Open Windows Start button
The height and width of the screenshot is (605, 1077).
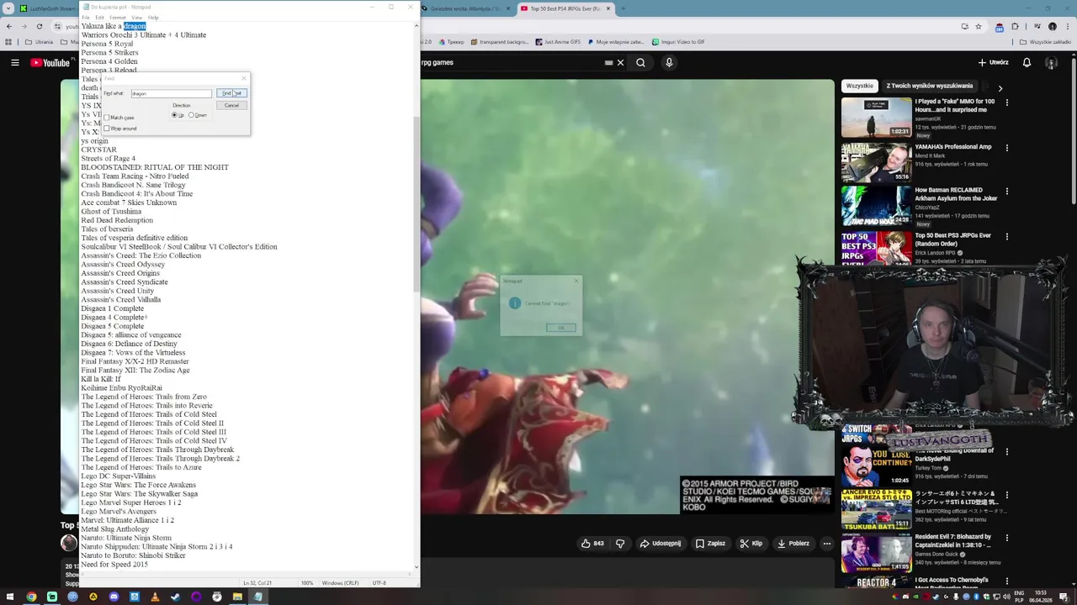(10, 597)
